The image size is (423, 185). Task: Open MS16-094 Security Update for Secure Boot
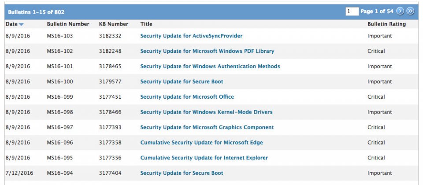coord(182,173)
